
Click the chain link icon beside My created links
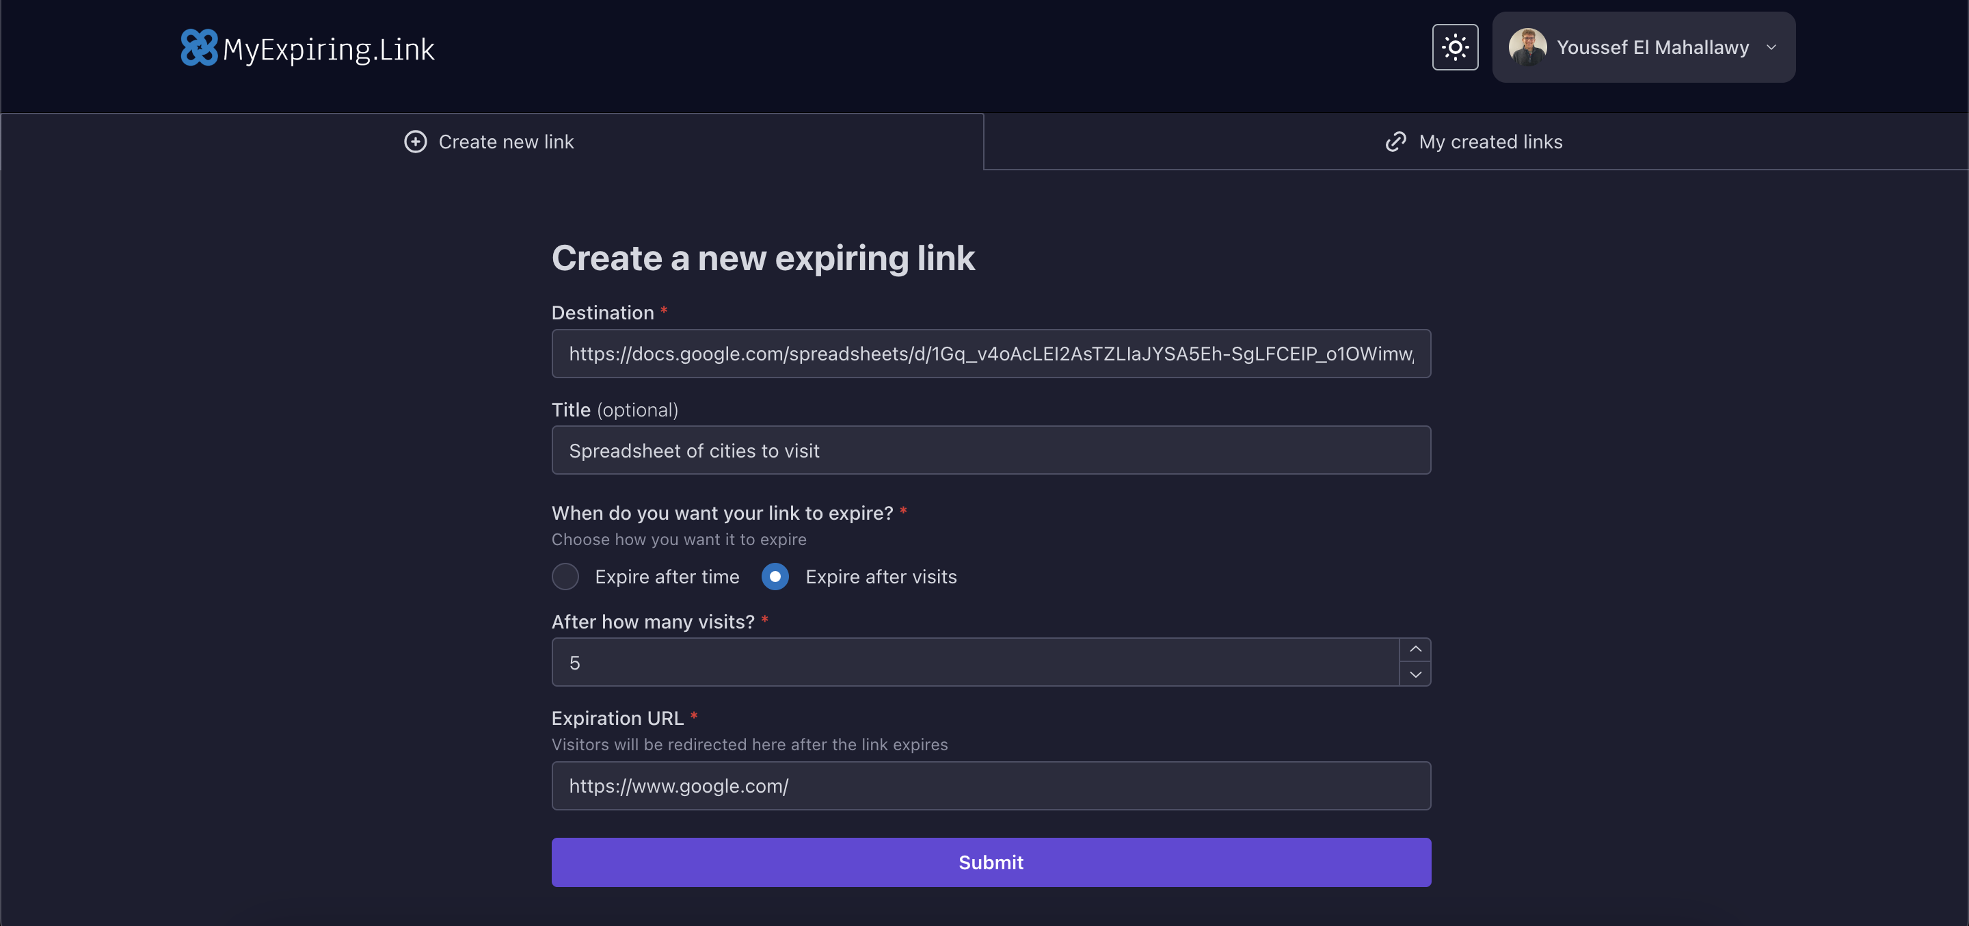[x=1395, y=142]
